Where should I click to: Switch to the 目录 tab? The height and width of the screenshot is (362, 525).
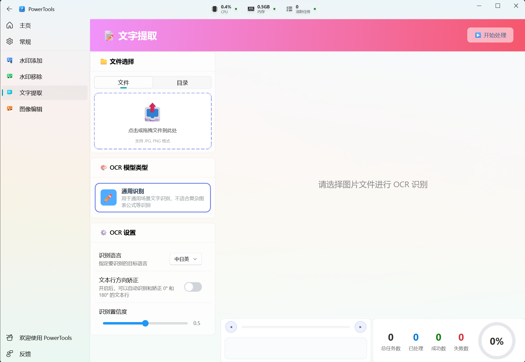pyautogui.click(x=182, y=83)
